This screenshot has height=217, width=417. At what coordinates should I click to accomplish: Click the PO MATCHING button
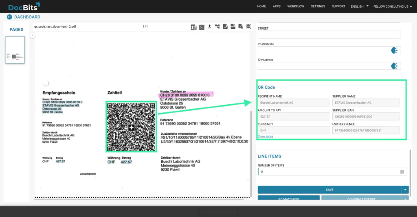click(289, 198)
